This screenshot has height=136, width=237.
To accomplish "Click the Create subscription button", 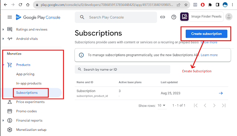I will [x=206, y=34].
